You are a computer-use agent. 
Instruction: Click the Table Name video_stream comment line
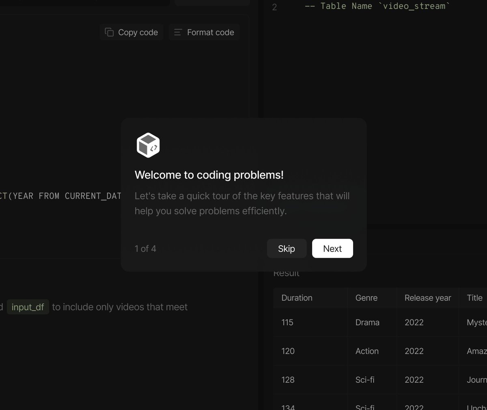377,6
